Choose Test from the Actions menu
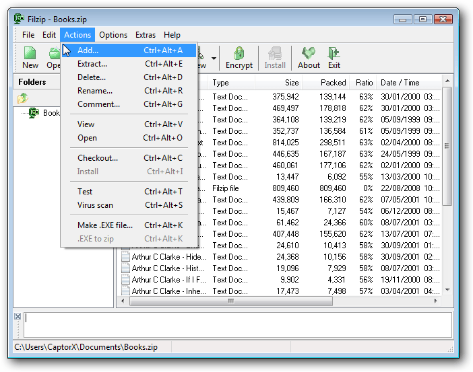The width and height of the screenshot is (473, 372). coord(129,192)
